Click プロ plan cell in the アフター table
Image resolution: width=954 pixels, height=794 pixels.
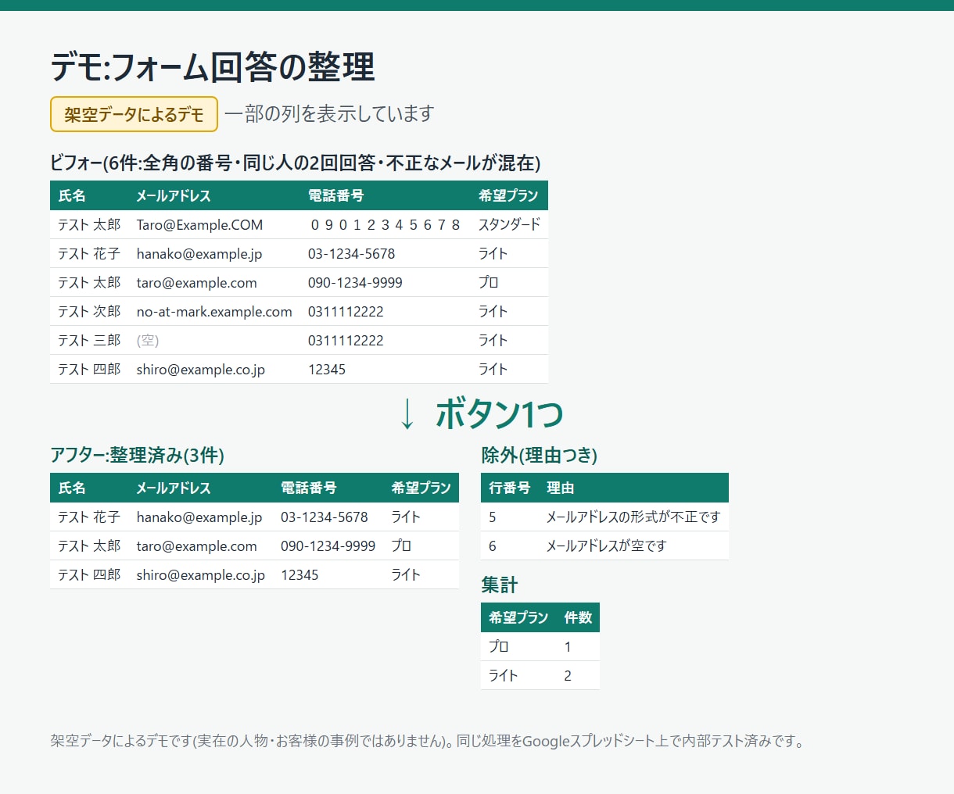click(x=402, y=545)
